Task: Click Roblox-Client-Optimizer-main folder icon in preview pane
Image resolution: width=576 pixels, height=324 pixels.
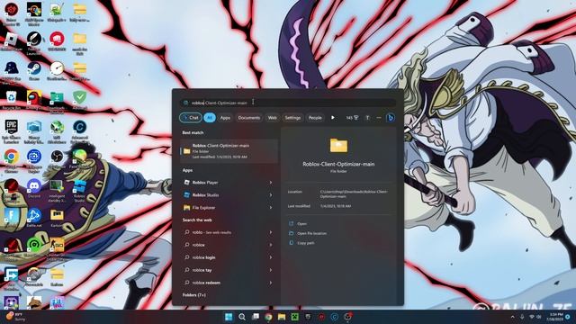Action: (x=338, y=146)
